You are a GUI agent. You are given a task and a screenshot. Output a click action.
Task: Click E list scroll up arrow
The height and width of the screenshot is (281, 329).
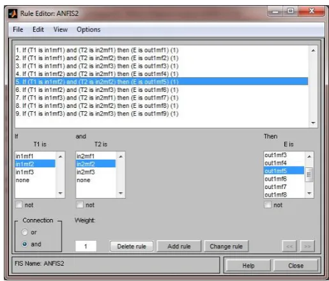(x=309, y=156)
